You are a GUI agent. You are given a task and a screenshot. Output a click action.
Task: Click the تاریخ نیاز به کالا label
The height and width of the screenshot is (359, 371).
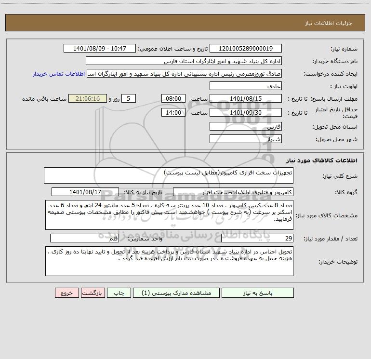click(144, 192)
